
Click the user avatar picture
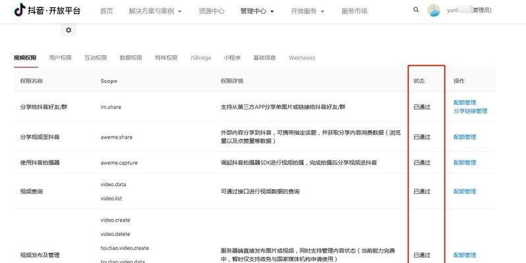[434, 11]
